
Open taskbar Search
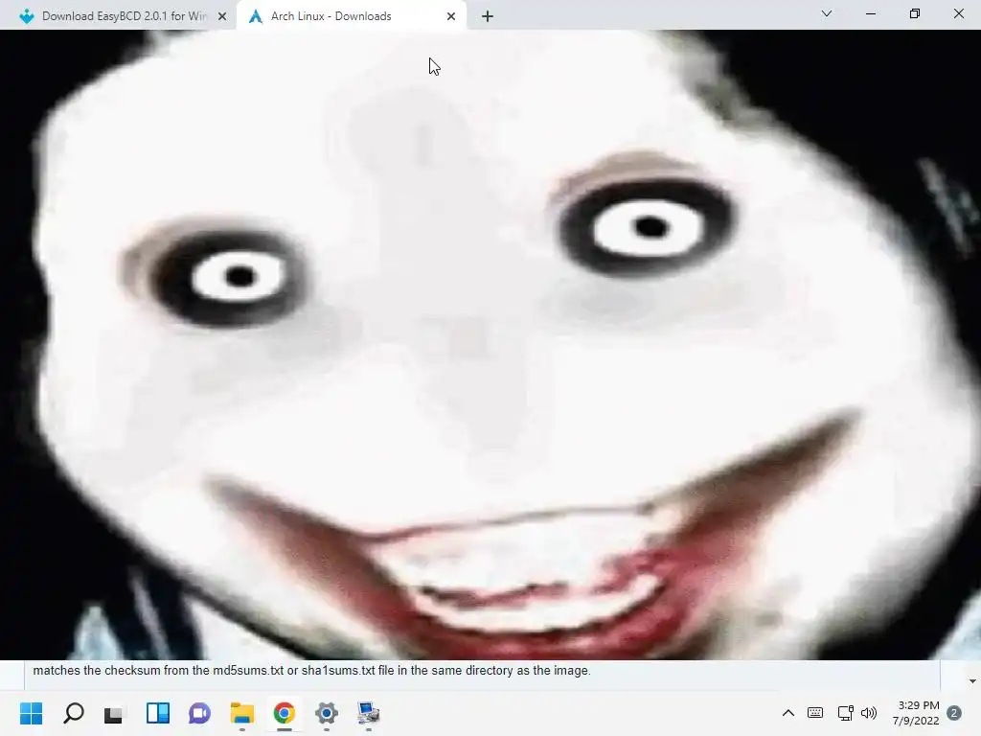point(73,713)
